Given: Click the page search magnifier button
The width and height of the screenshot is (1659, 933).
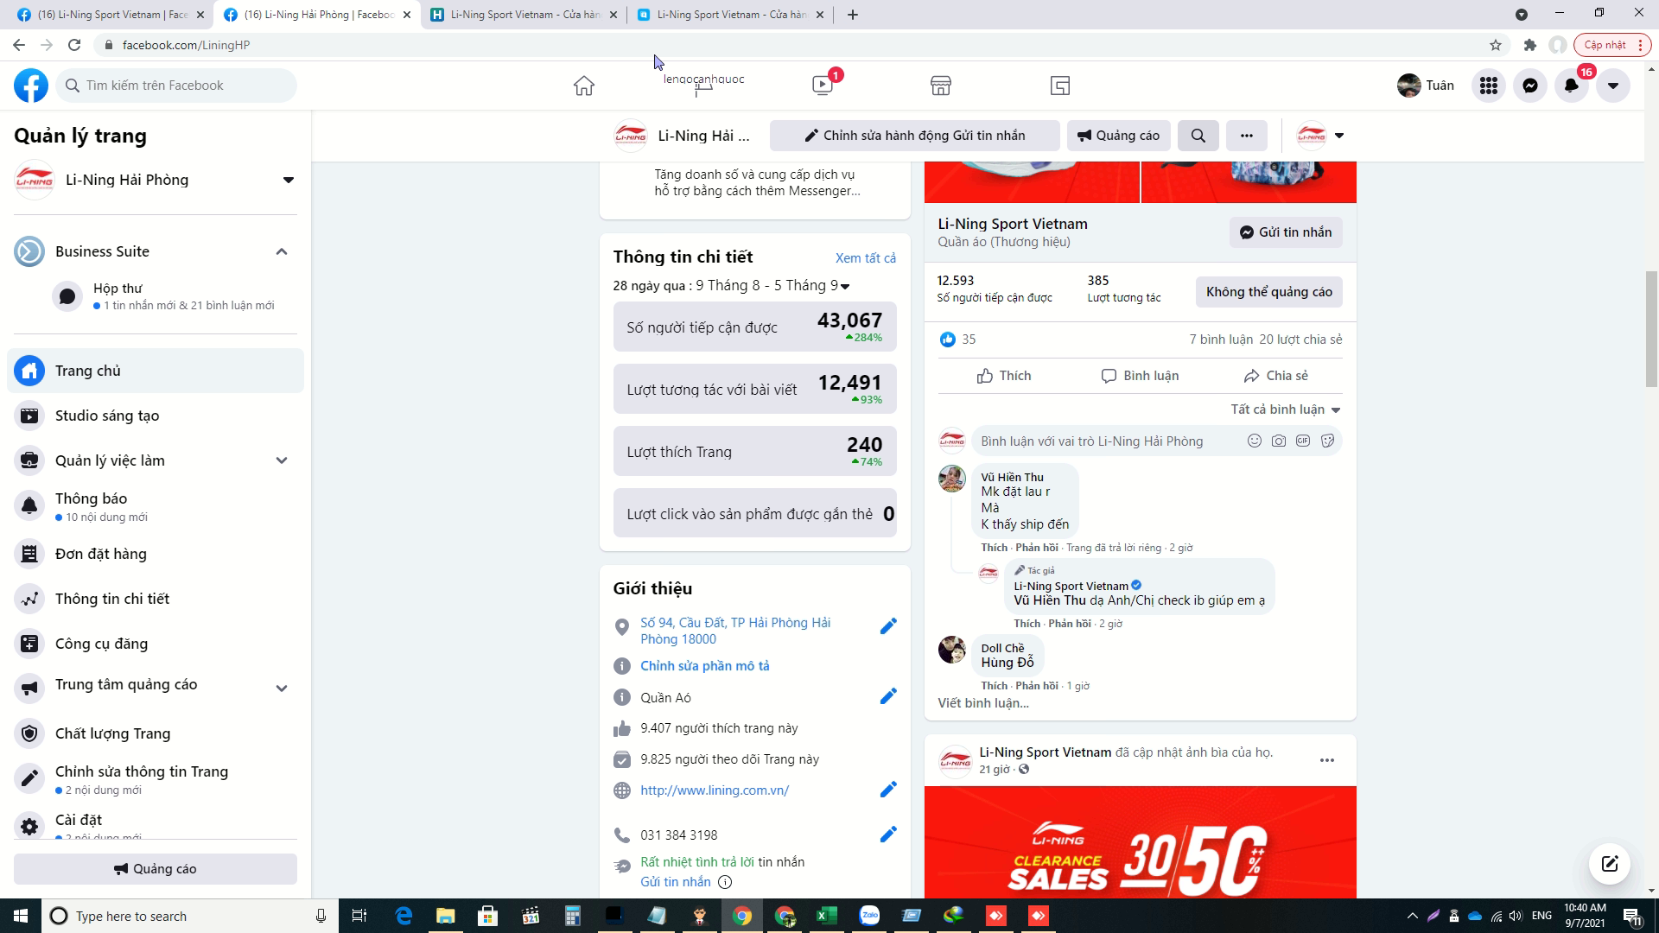Looking at the screenshot, I should (x=1198, y=136).
